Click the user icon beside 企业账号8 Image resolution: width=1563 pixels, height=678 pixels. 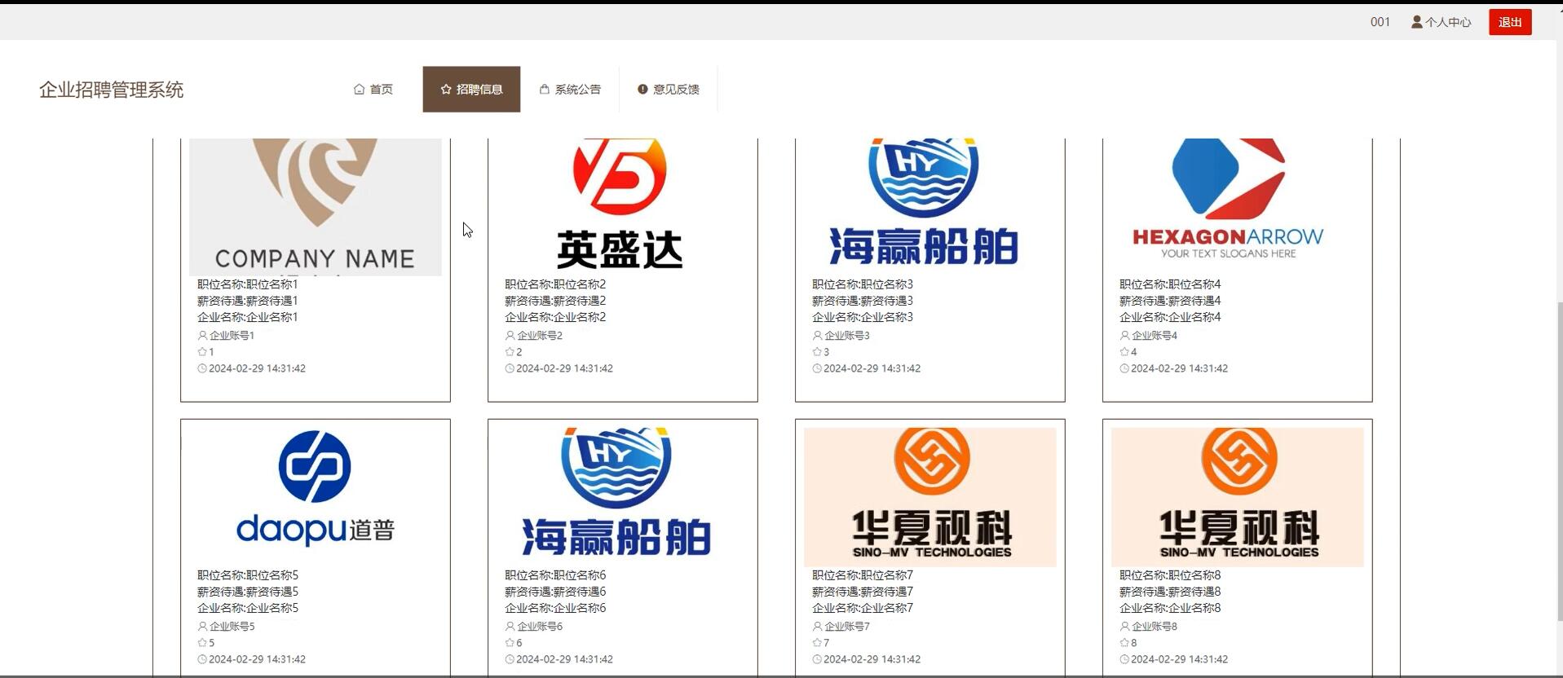1124,626
